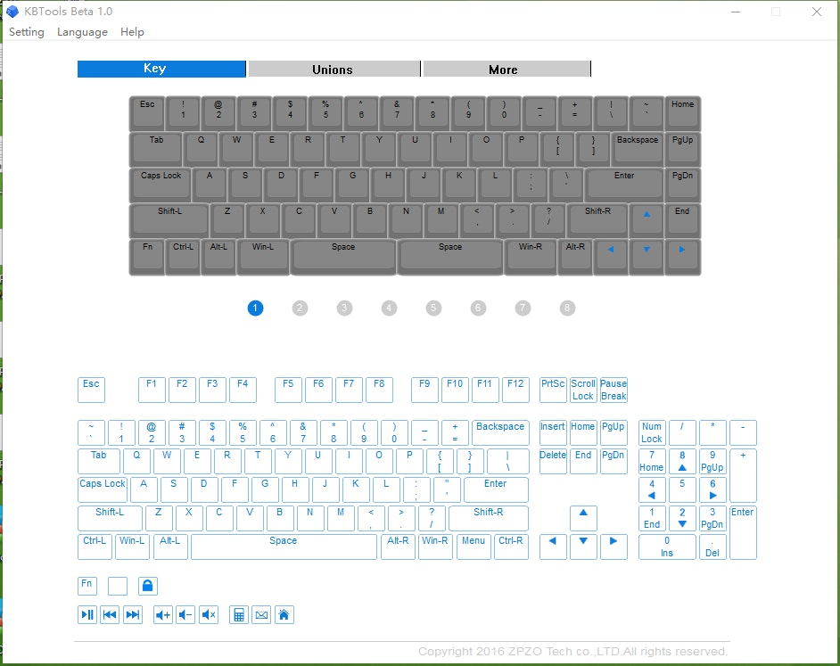840x666 pixels.
Task: Select layer 8 page indicator
Action: pyautogui.click(x=567, y=308)
